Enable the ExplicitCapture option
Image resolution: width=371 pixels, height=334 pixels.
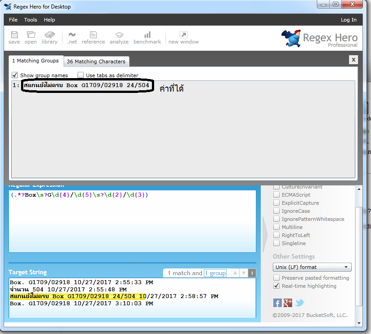click(x=276, y=202)
